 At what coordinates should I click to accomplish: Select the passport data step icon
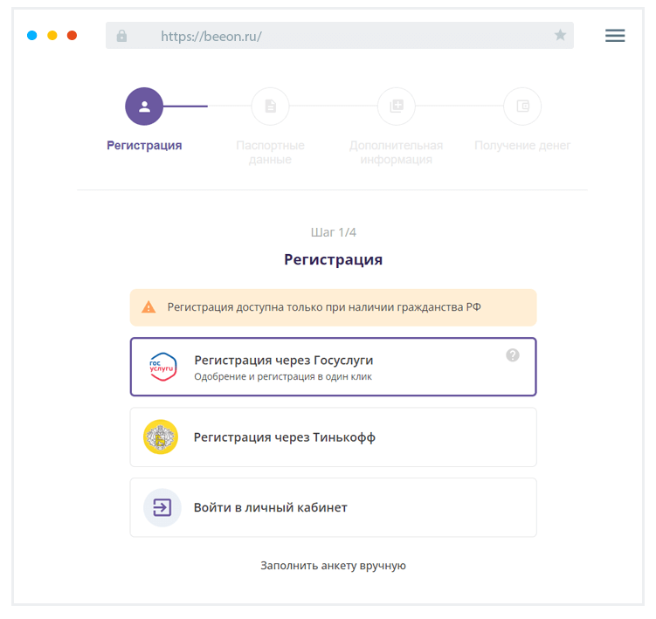click(270, 107)
